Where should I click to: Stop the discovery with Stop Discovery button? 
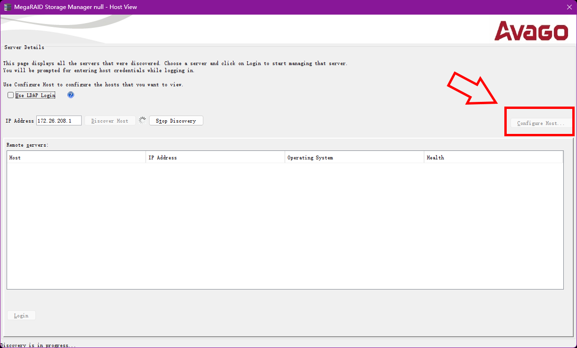tap(176, 121)
